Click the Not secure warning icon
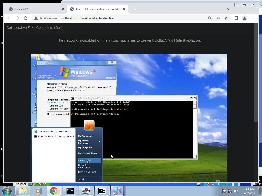The image size is (262, 196). click(36, 18)
